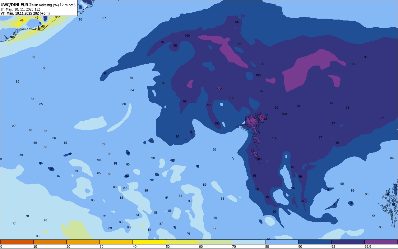This screenshot has width=398, height=249.
Task: Click the "50" tick label on the legend bar
Action: pyautogui.click(x=168, y=247)
